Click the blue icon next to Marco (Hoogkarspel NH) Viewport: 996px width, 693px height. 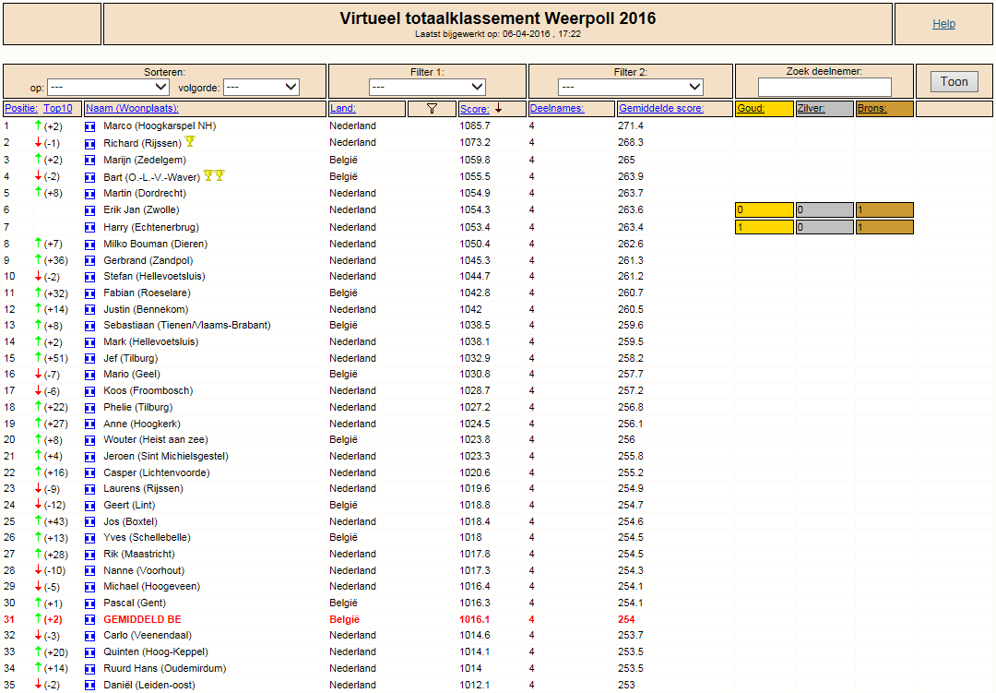point(90,126)
